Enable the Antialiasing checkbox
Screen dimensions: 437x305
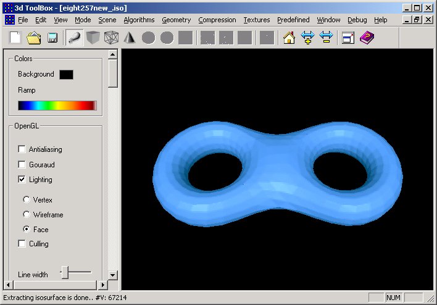click(22, 149)
